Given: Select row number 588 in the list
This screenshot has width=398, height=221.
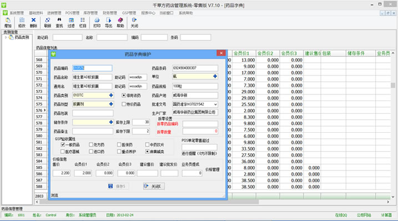Looking at the screenshot, I should coord(41,187).
